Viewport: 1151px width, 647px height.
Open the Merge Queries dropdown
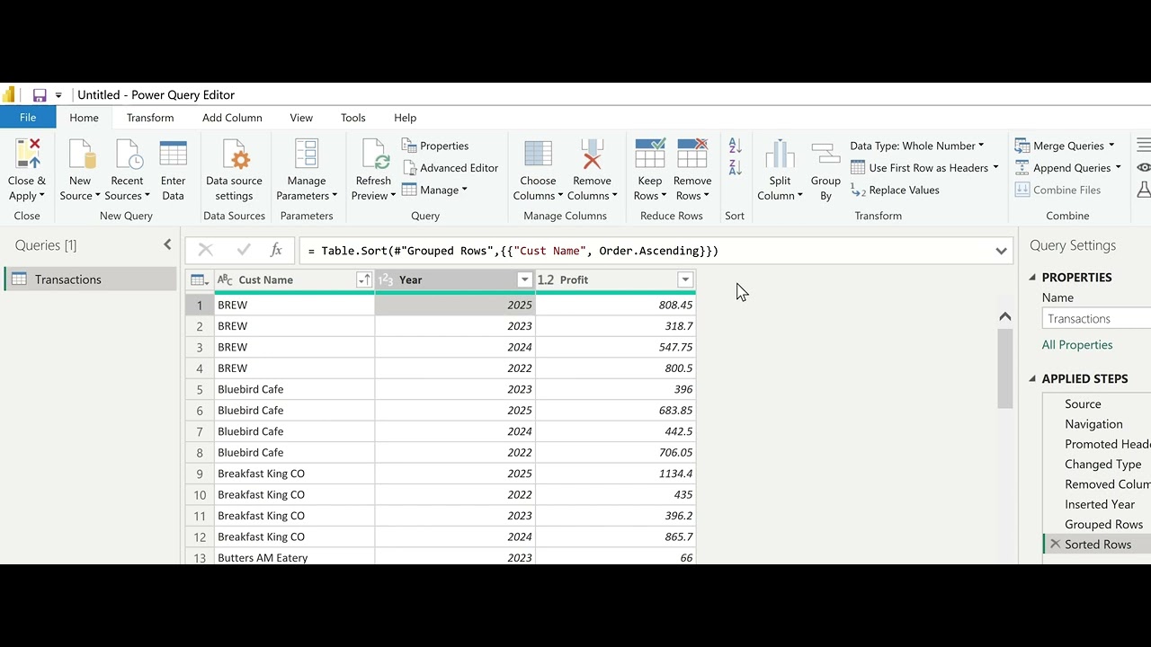(x=1111, y=146)
